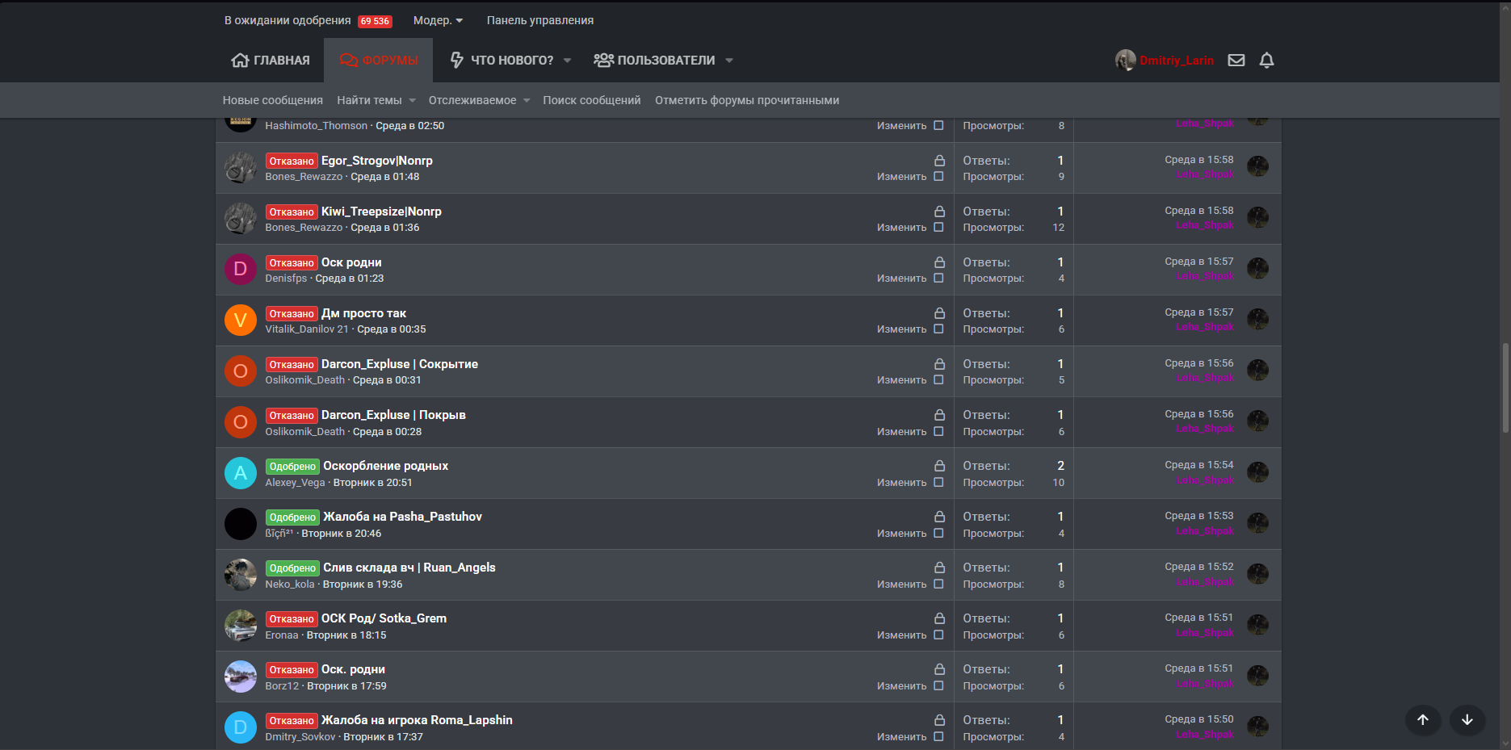
Task: Click lock icon on Оскорбление родных thread
Action: (939, 466)
